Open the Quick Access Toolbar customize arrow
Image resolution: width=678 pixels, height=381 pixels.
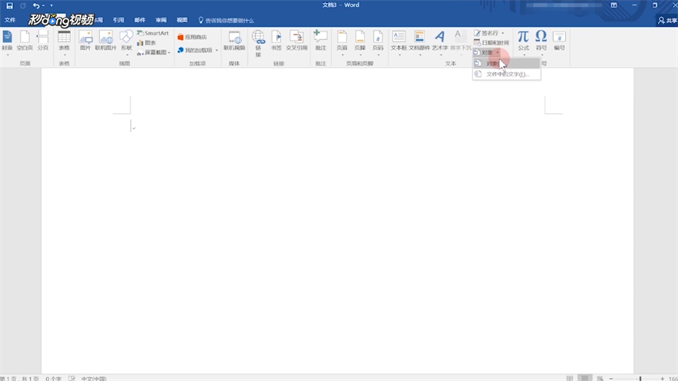click(x=52, y=5)
